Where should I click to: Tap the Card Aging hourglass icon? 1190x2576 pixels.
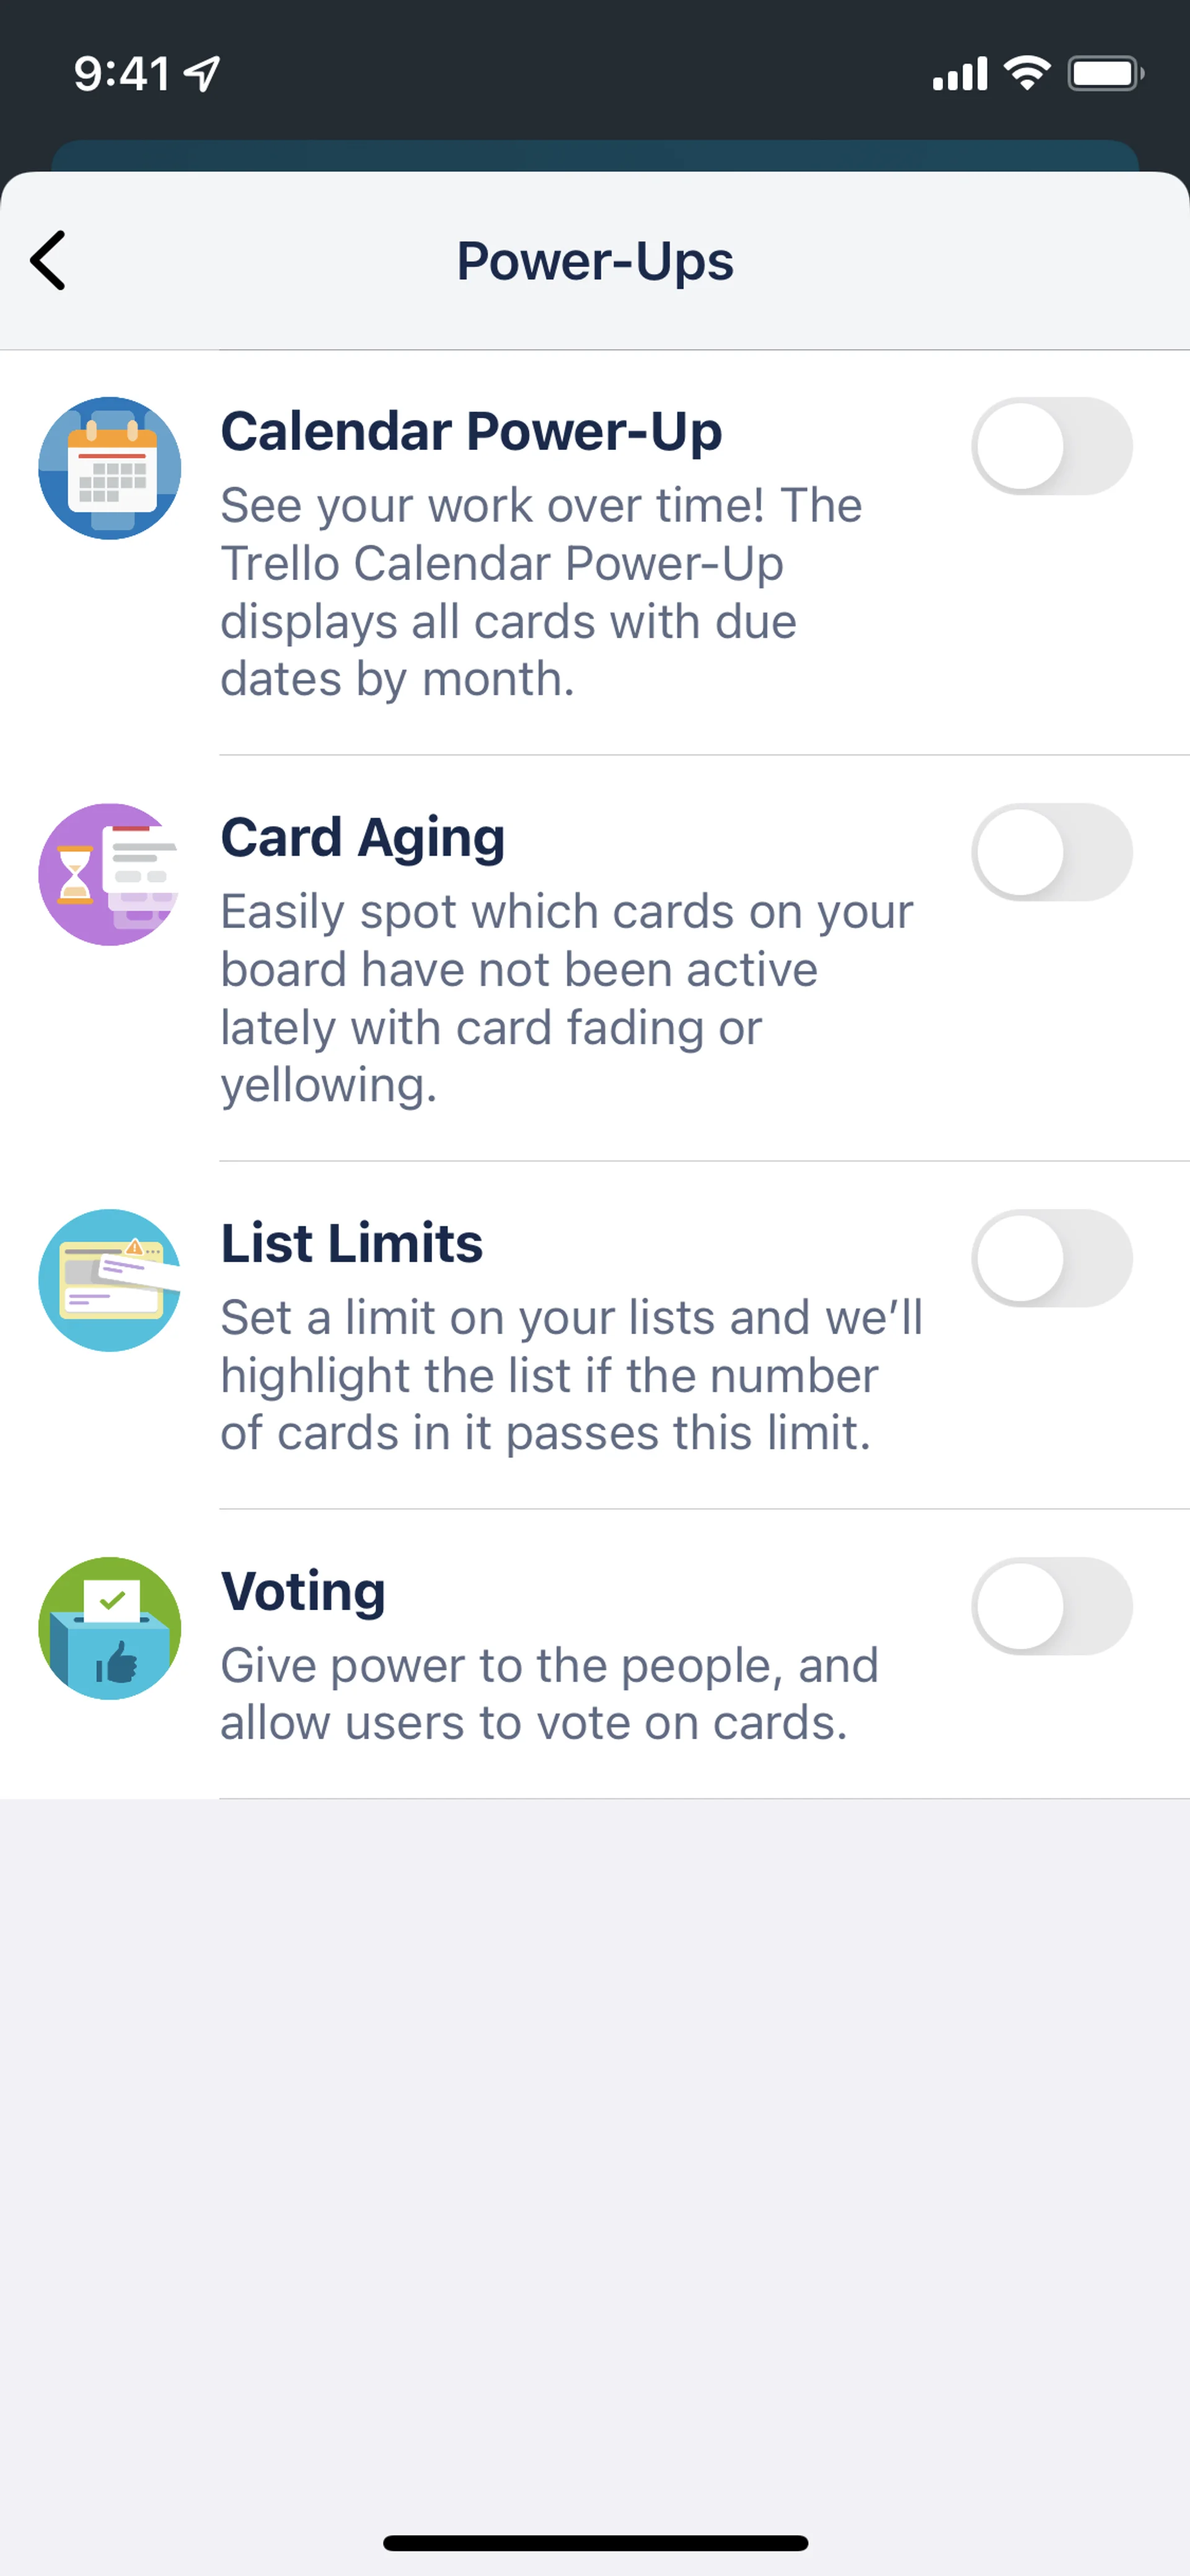click(x=110, y=874)
